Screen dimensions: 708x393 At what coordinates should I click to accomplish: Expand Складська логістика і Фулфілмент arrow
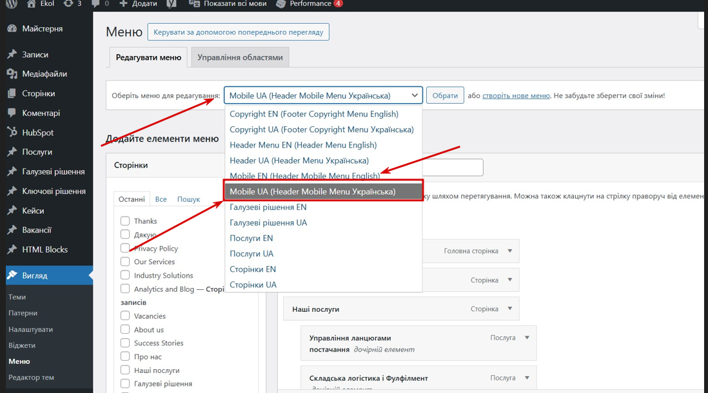(x=527, y=378)
